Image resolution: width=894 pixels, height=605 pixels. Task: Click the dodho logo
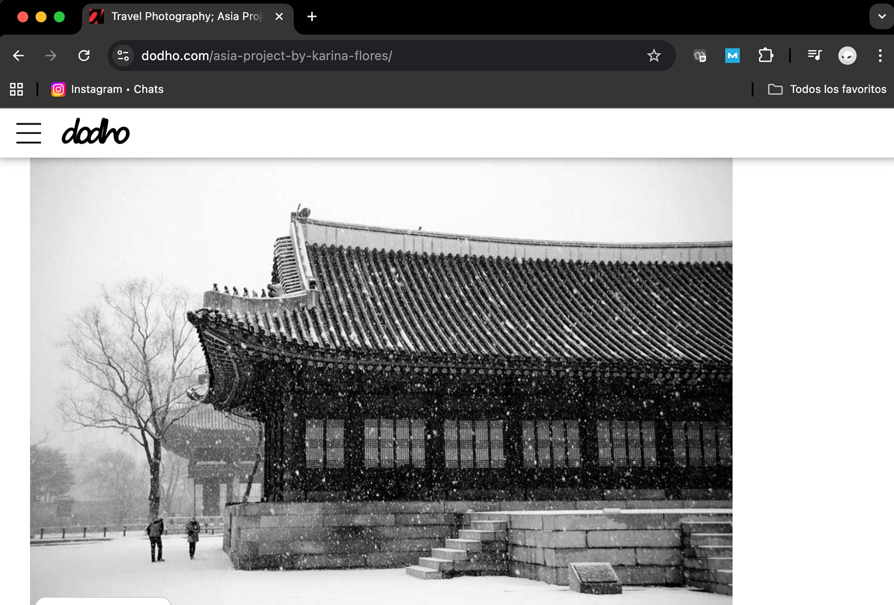point(95,132)
